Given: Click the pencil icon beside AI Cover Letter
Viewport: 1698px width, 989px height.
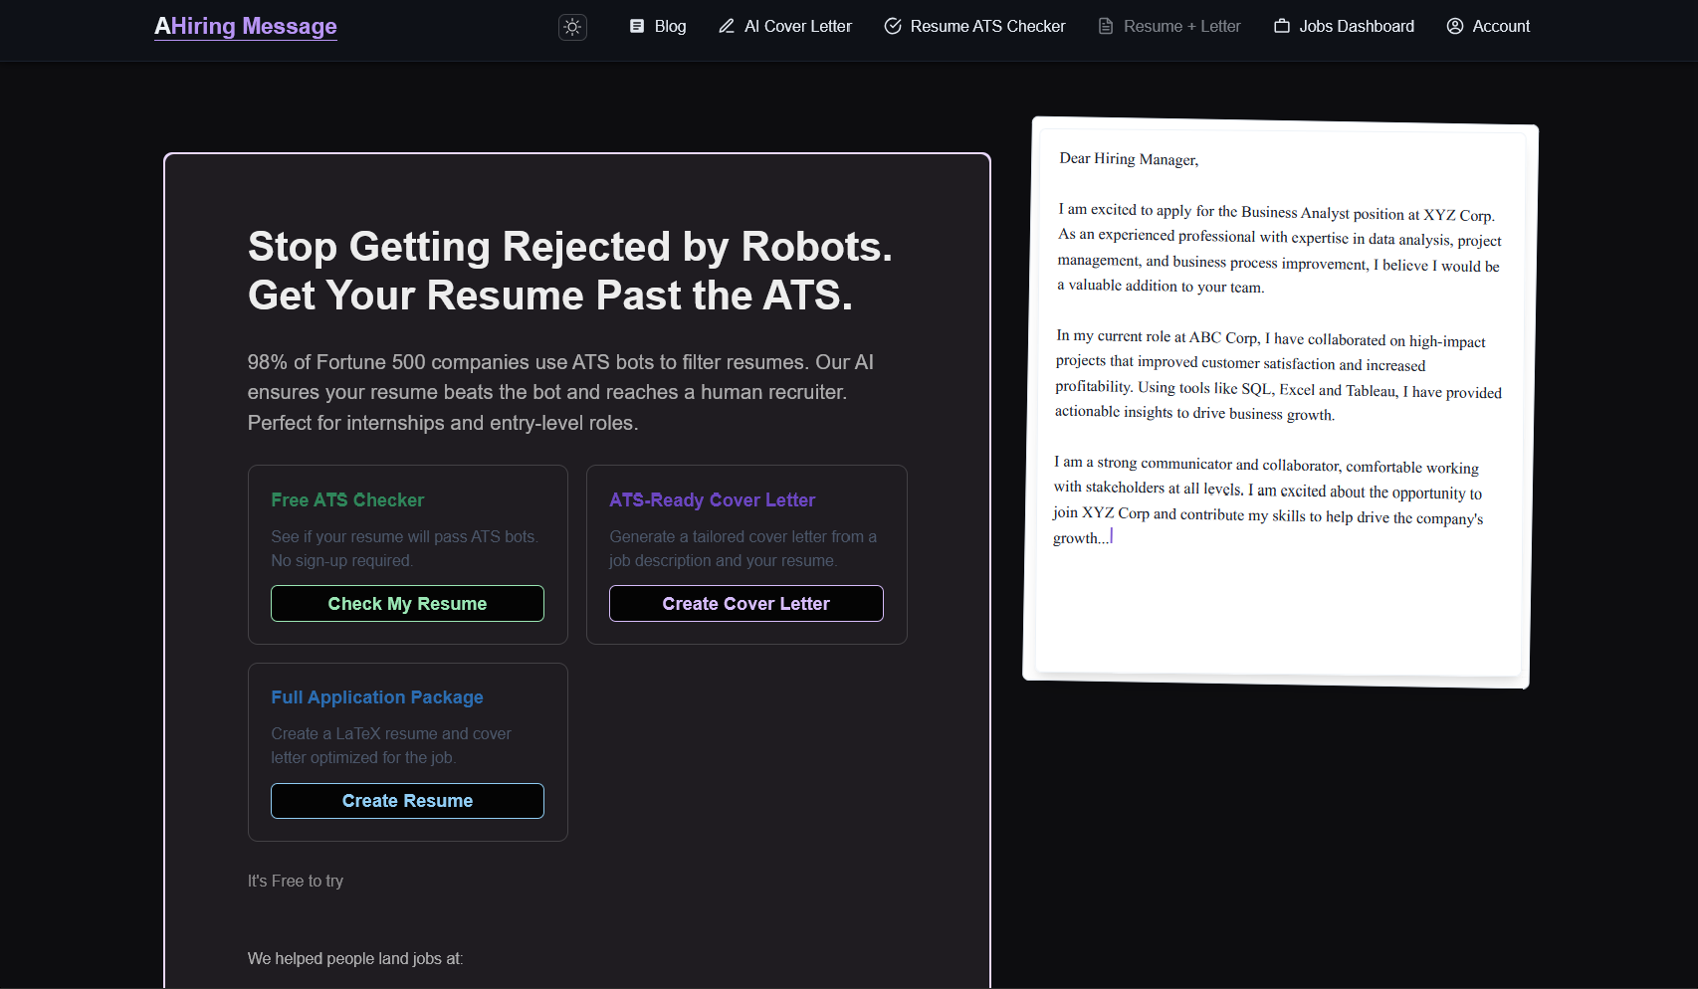Looking at the screenshot, I should 727,26.
